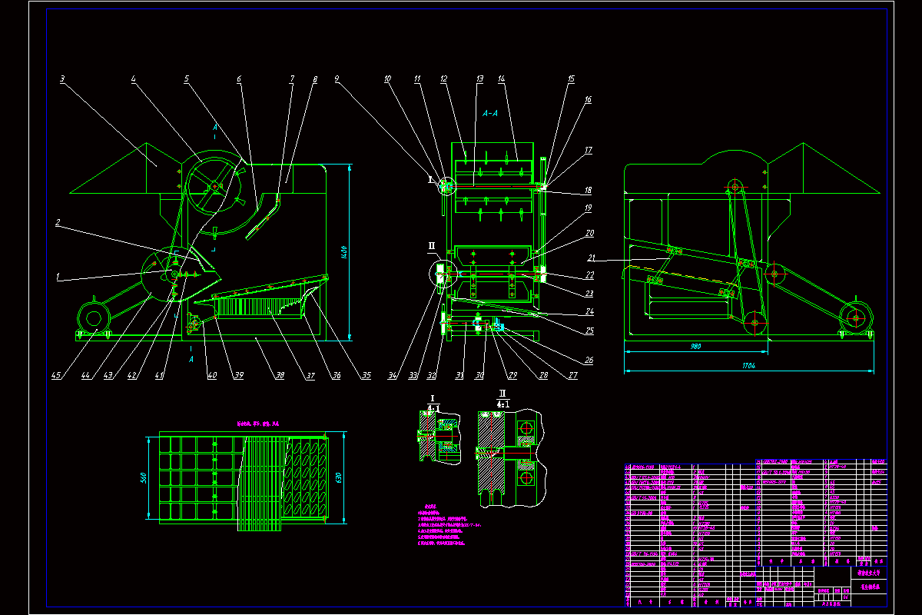
Task: Click the 980 width dimension text
Action: 696,346
